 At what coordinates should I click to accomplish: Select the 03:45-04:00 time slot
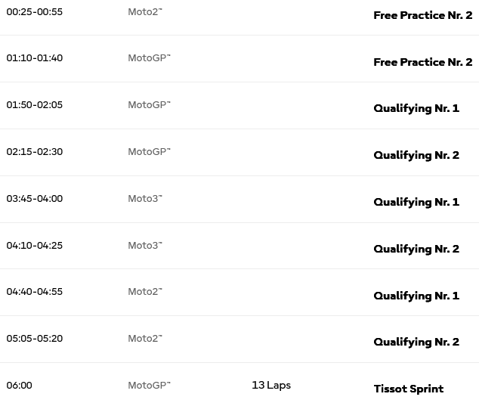pyautogui.click(x=35, y=199)
